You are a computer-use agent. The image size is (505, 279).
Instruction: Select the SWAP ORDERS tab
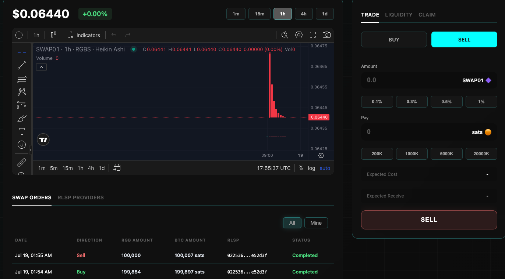coord(32,198)
